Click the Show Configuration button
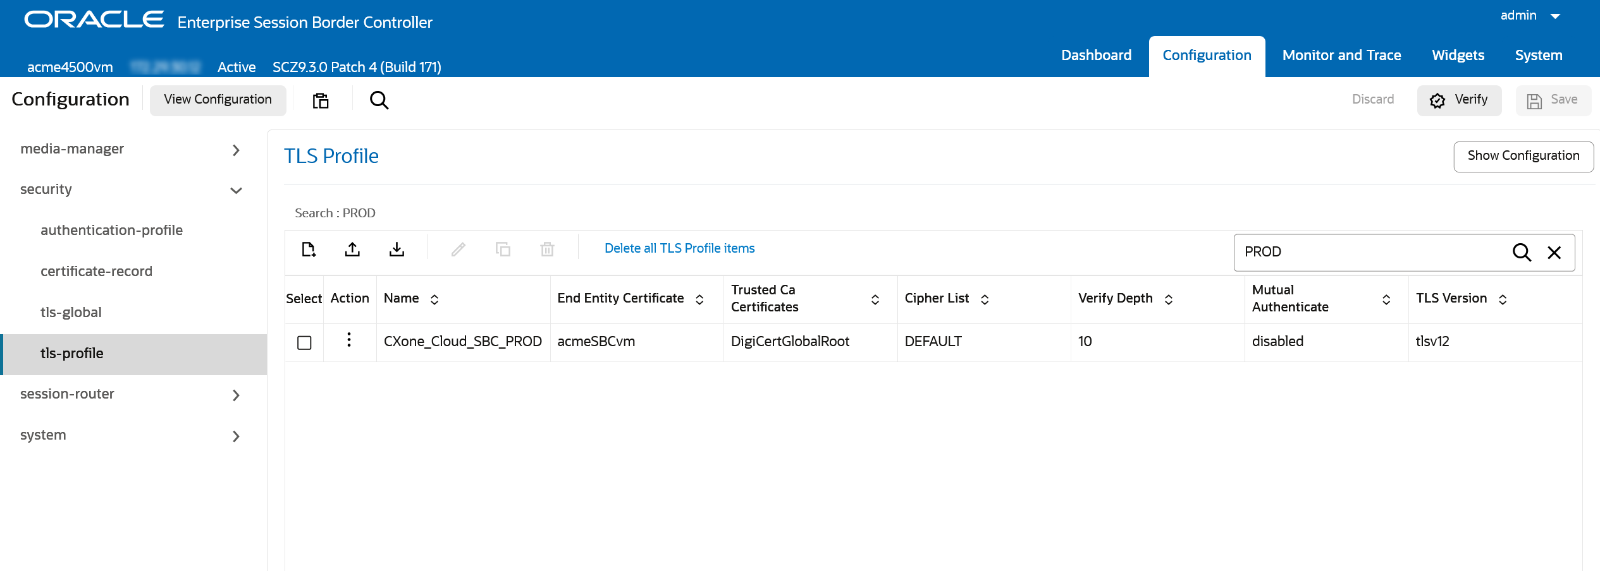Screen dimensions: 1600x571 [x=1523, y=156]
